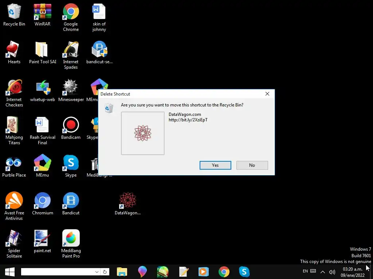
Task: Select the Google Chrome desktop shortcut
Action: [71, 18]
